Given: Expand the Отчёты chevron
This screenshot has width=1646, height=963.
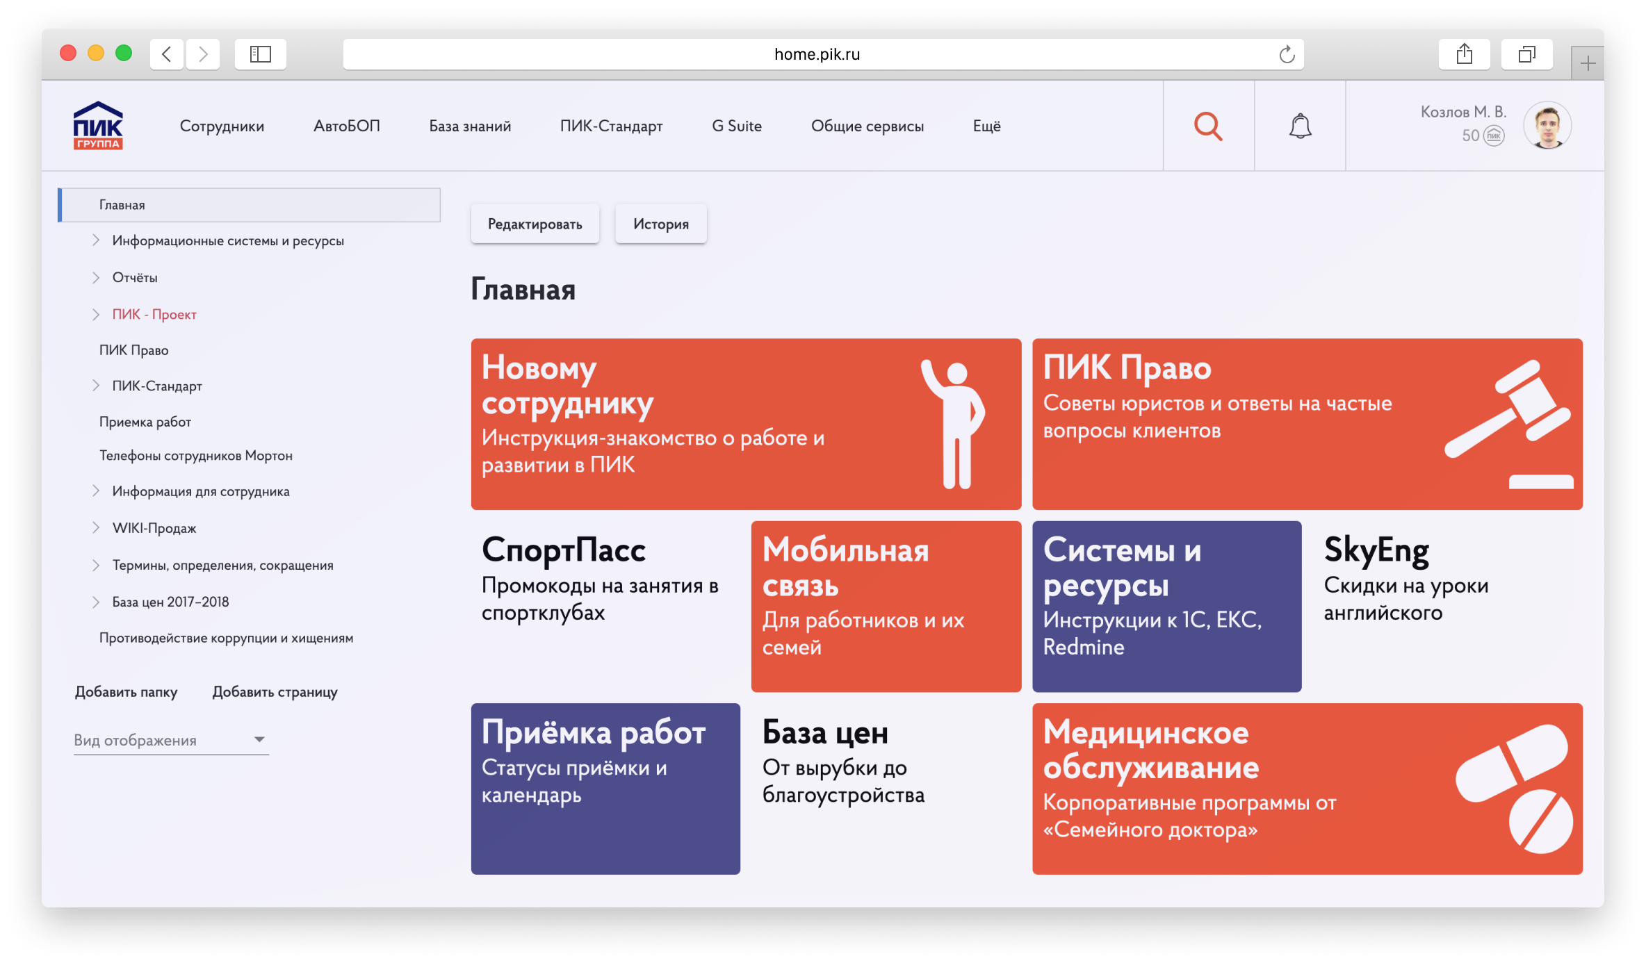Looking at the screenshot, I should (96, 277).
